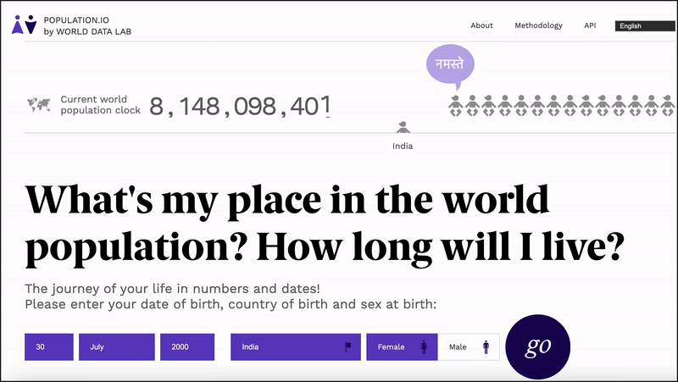
Task: Click the flag icon in India field
Action: (348, 346)
